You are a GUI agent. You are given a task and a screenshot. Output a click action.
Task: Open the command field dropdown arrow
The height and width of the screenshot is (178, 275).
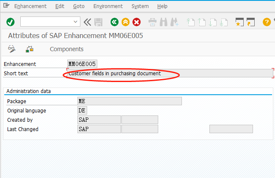tap(75, 22)
